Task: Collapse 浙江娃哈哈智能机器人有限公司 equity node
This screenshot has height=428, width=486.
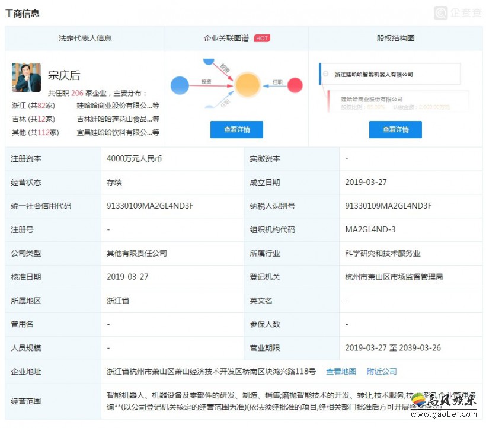Action: pos(326,74)
